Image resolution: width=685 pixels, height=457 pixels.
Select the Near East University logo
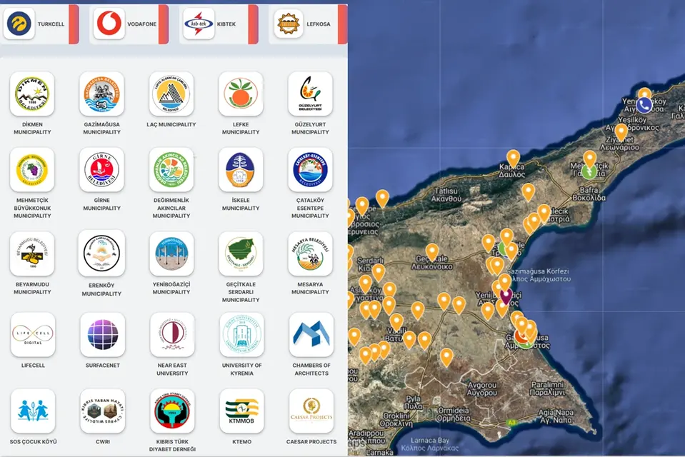point(172,335)
